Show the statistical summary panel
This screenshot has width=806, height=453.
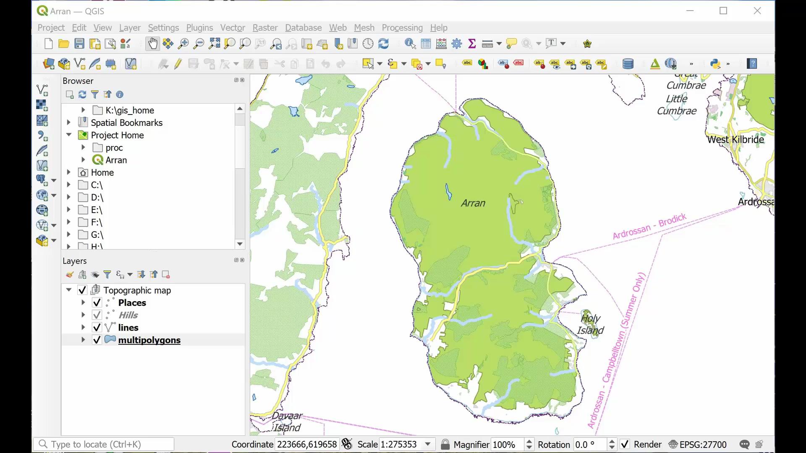point(472,43)
